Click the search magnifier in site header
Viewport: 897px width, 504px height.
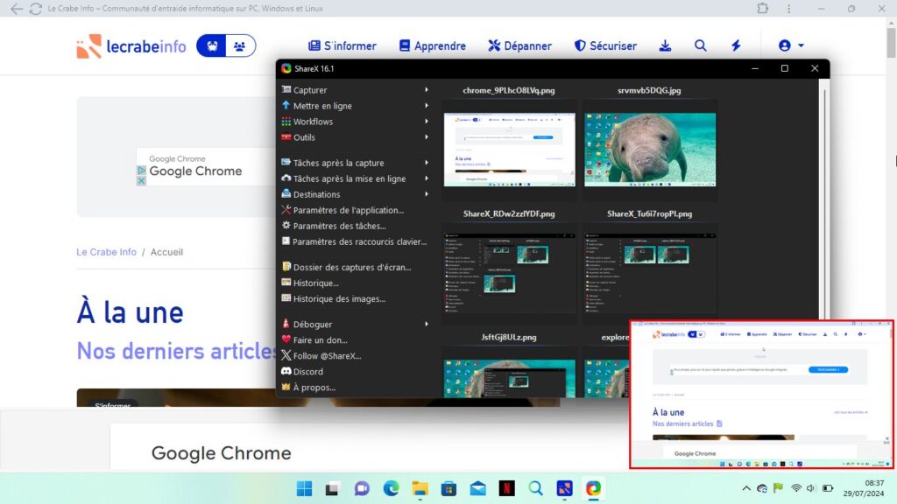coord(700,45)
